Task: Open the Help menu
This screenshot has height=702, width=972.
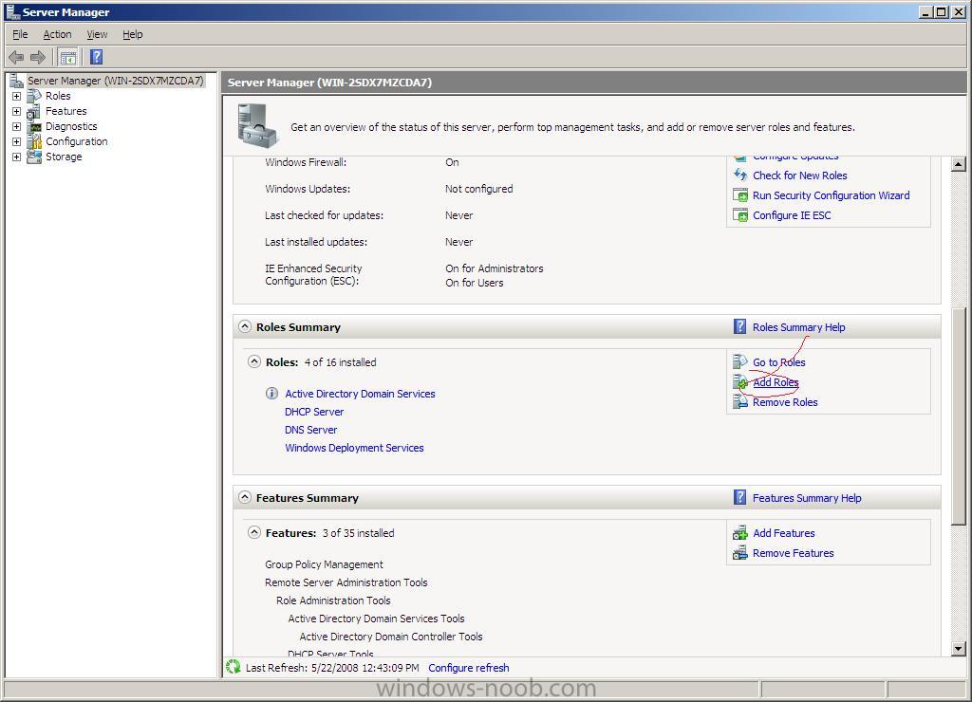Action: pos(133,34)
